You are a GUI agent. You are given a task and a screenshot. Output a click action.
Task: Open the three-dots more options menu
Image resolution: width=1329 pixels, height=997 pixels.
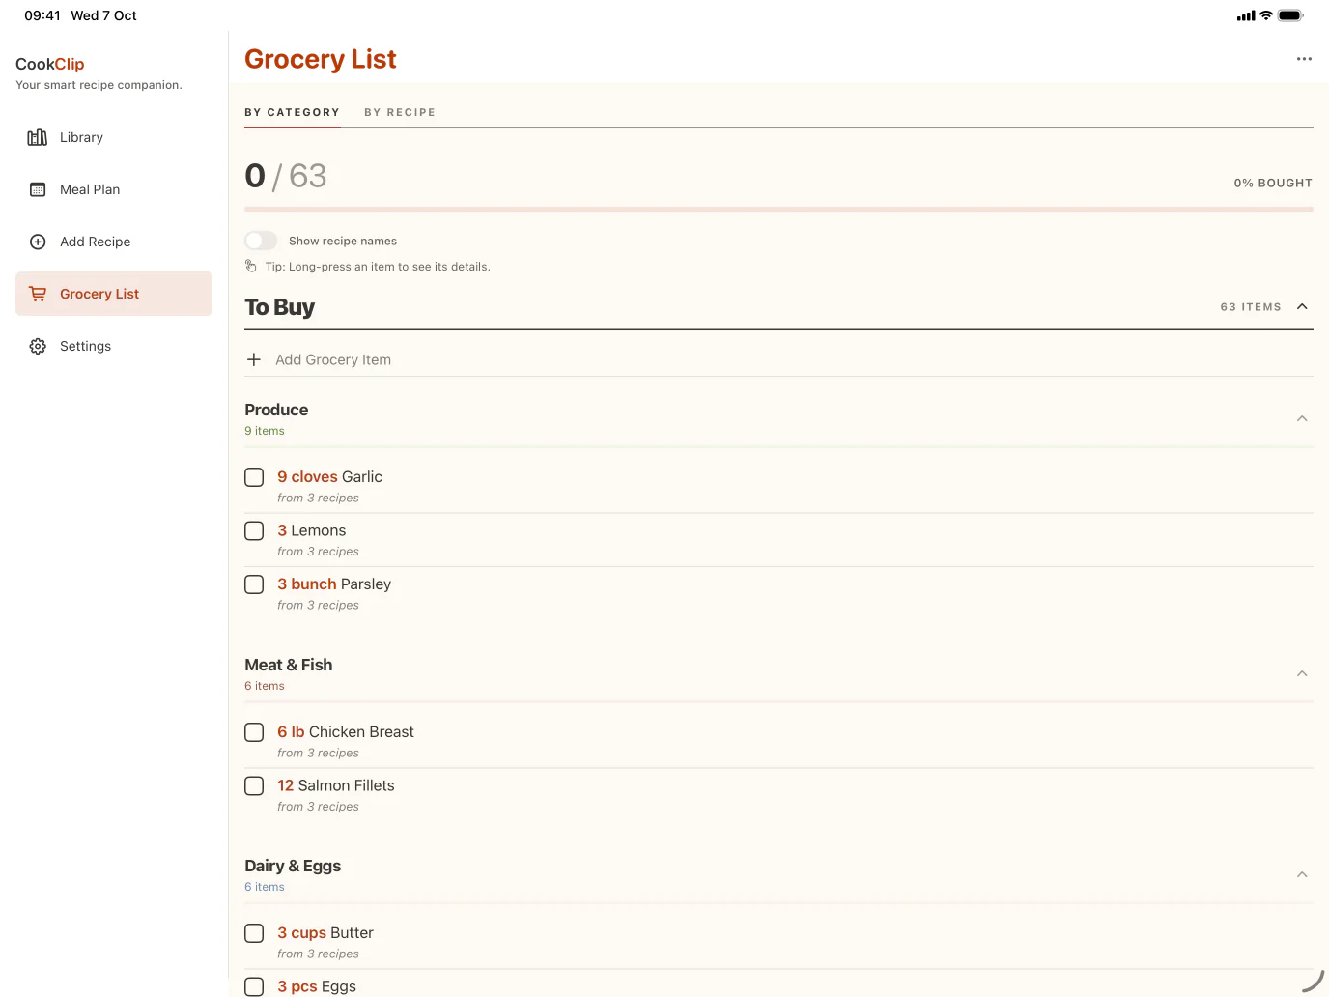tap(1304, 59)
